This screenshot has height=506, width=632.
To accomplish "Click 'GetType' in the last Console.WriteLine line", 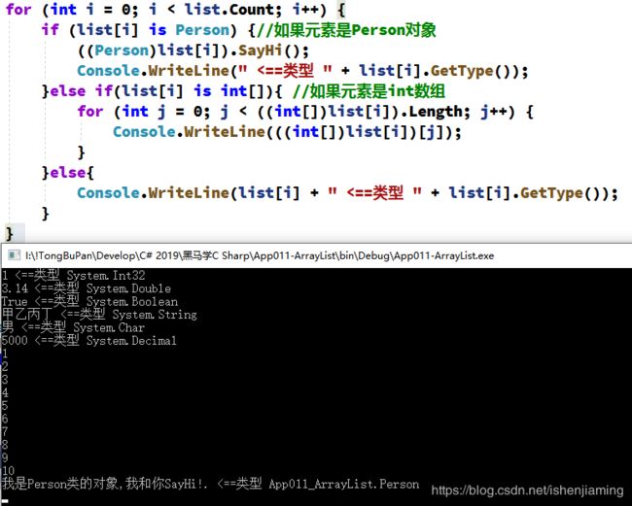I will pos(551,193).
